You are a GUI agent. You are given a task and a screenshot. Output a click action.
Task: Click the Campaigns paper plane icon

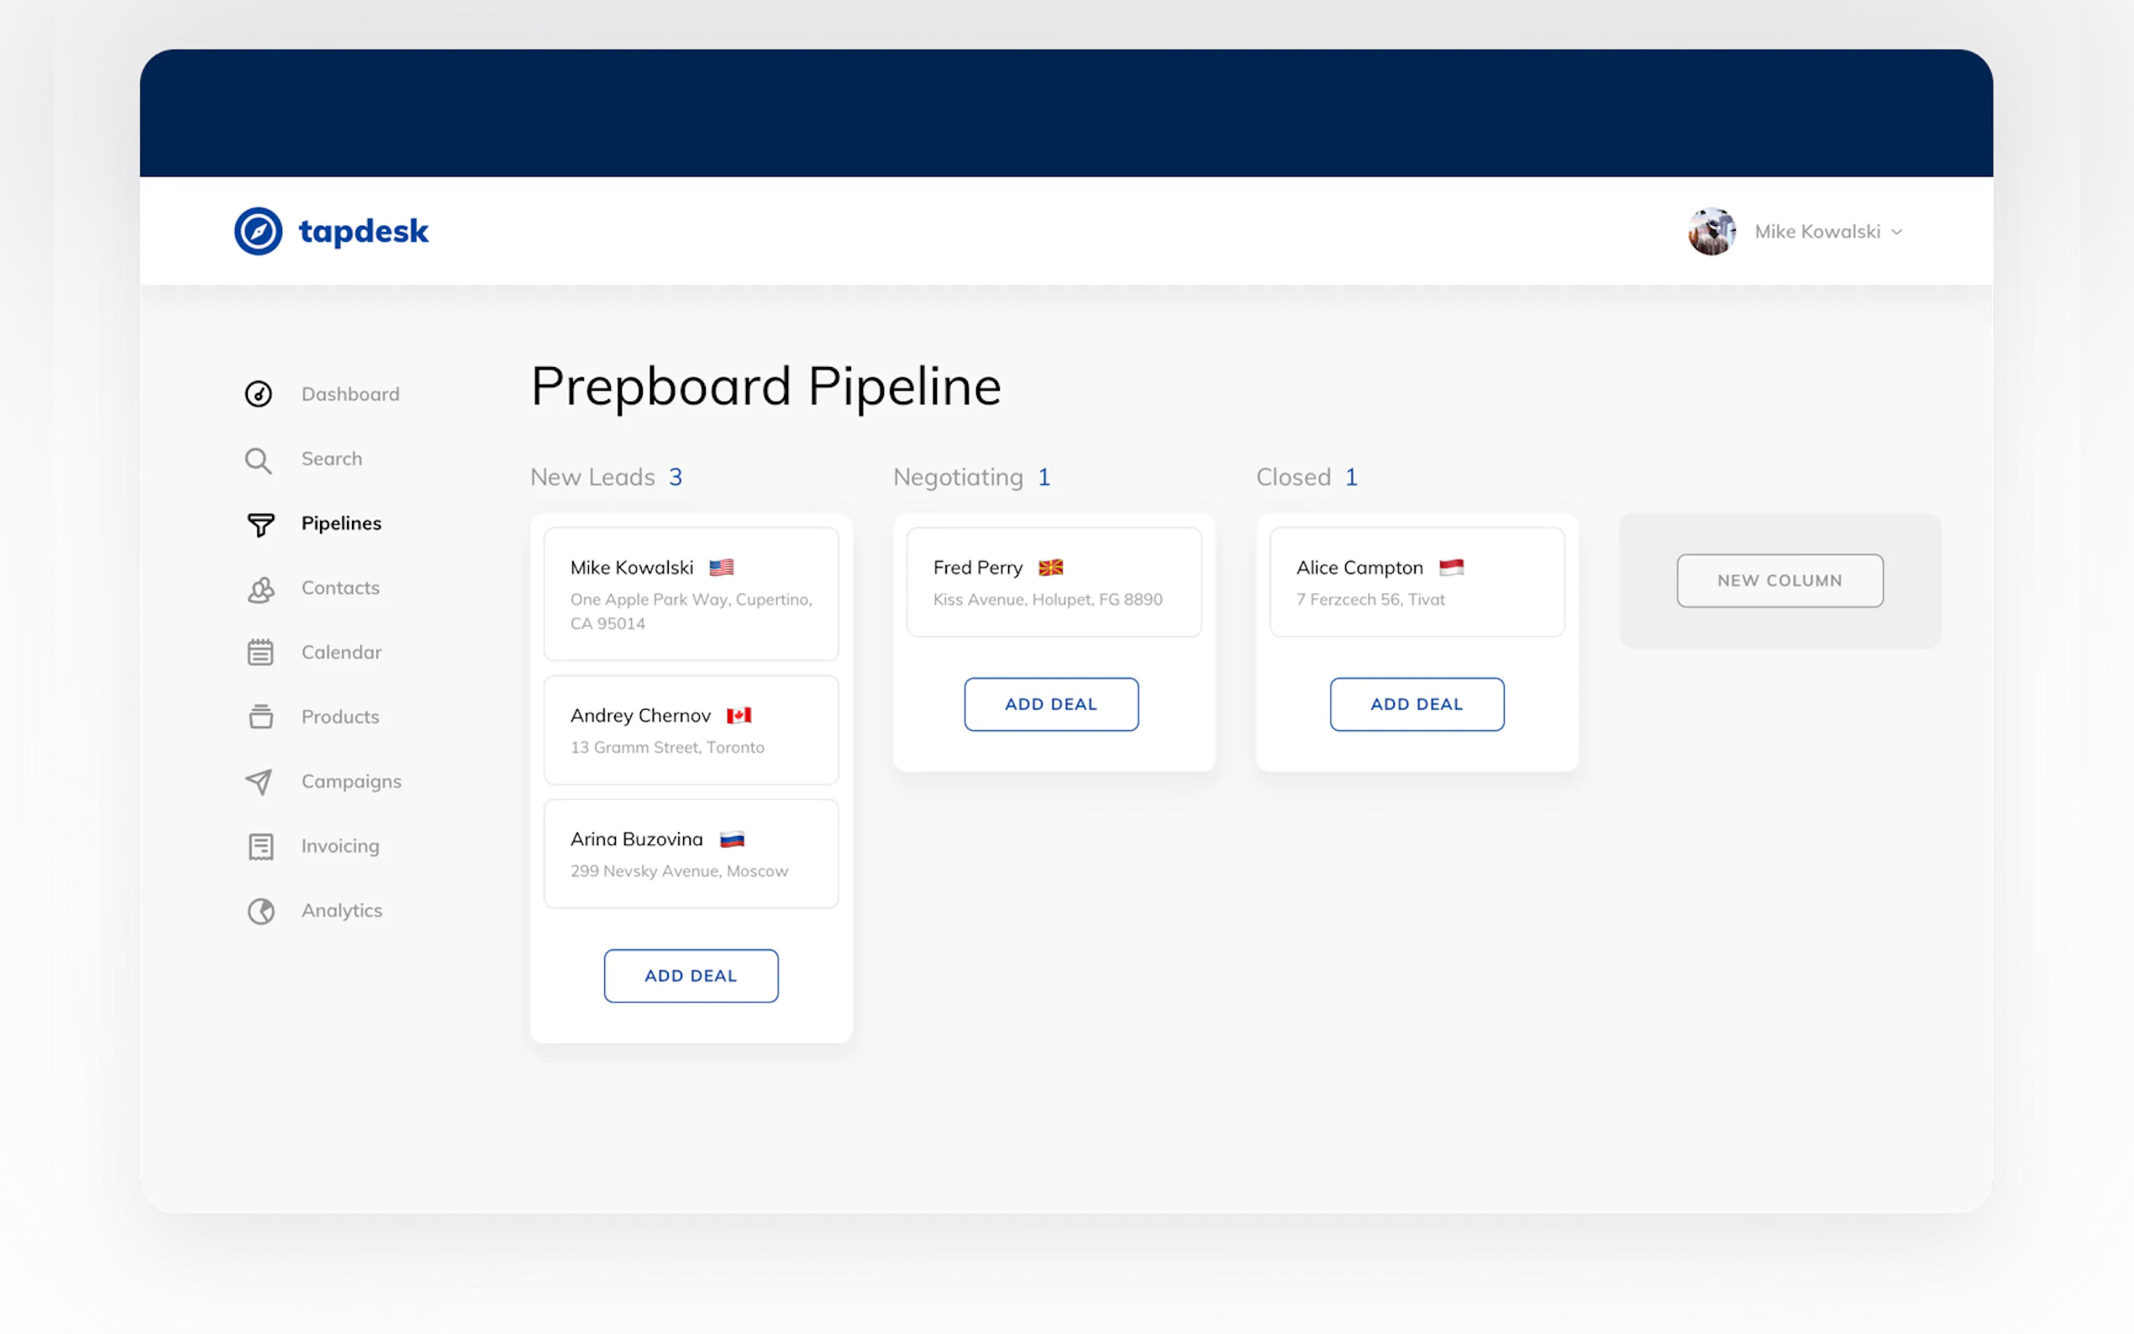pos(259,782)
